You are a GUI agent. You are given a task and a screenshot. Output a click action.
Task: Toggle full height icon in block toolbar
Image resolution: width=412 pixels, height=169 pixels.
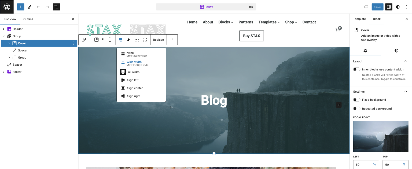tap(145, 40)
